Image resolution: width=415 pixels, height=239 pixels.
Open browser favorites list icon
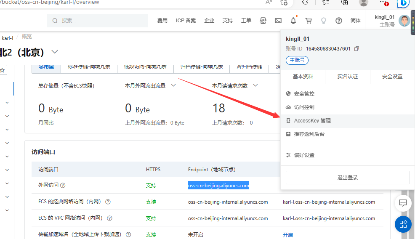(x=325, y=3)
